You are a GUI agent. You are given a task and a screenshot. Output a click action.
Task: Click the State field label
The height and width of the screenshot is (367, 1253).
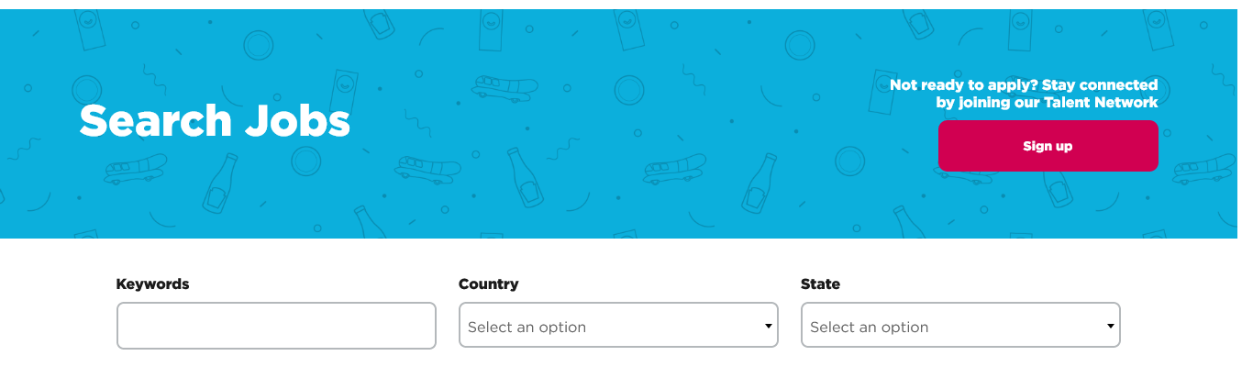[820, 284]
